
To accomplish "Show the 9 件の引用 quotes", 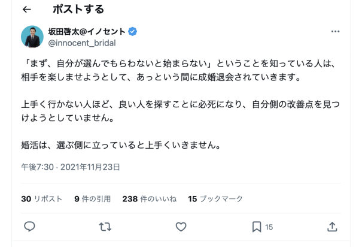I will [93, 198].
